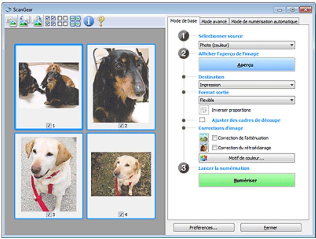Click the Correction du rétroéclairage portrait icon
Screen dimensions: 316x239
(x=204, y=148)
